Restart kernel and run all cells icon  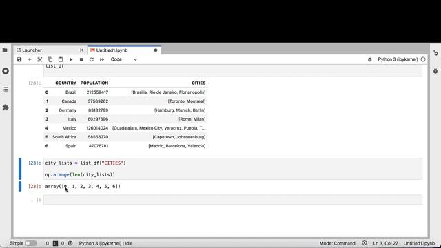102,59
